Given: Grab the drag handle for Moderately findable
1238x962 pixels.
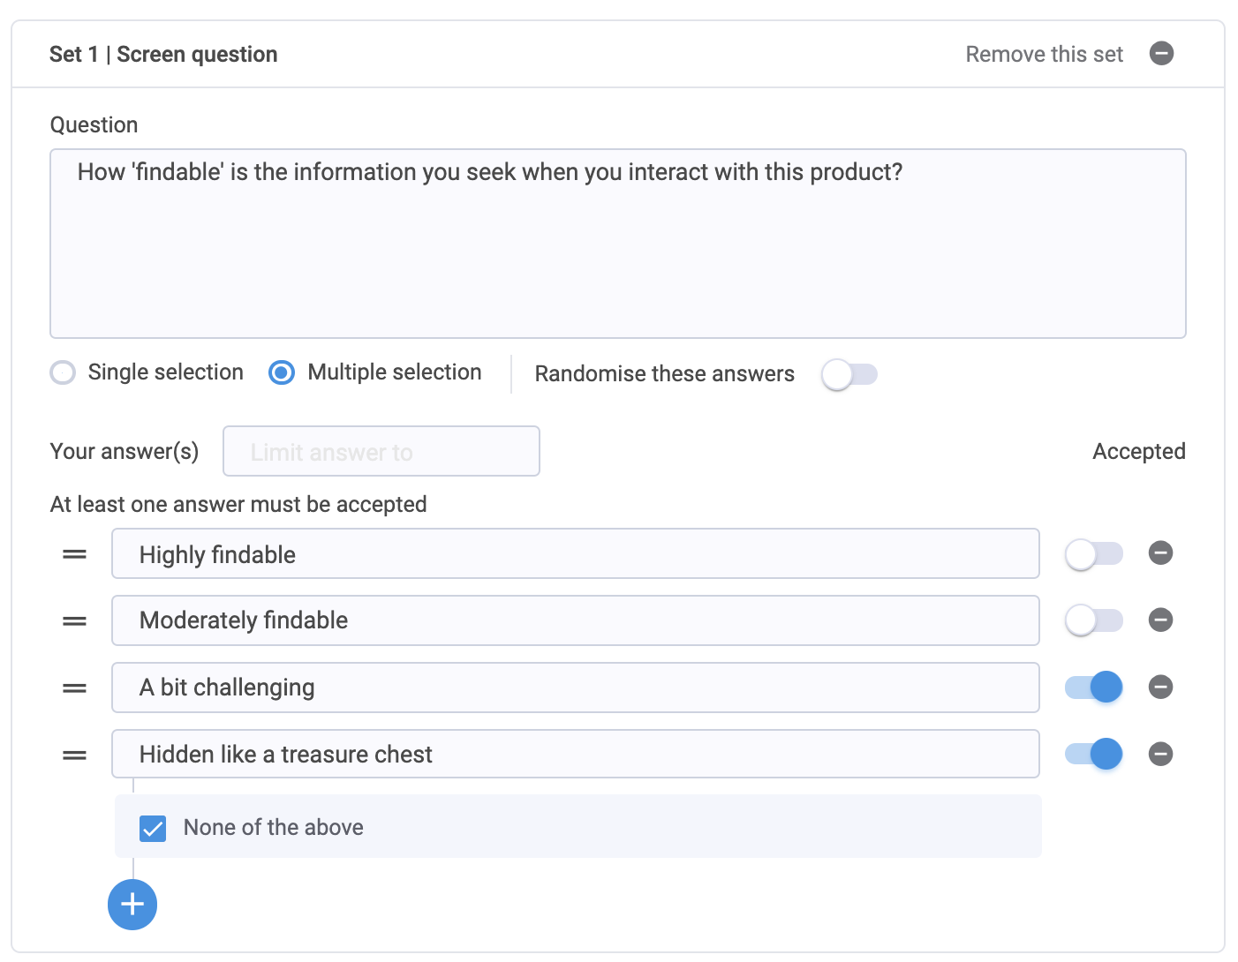Looking at the screenshot, I should pos(74,621).
